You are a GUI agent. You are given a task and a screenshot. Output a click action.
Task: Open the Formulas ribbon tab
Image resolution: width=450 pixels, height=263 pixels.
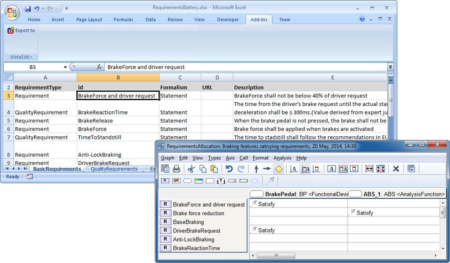(123, 19)
